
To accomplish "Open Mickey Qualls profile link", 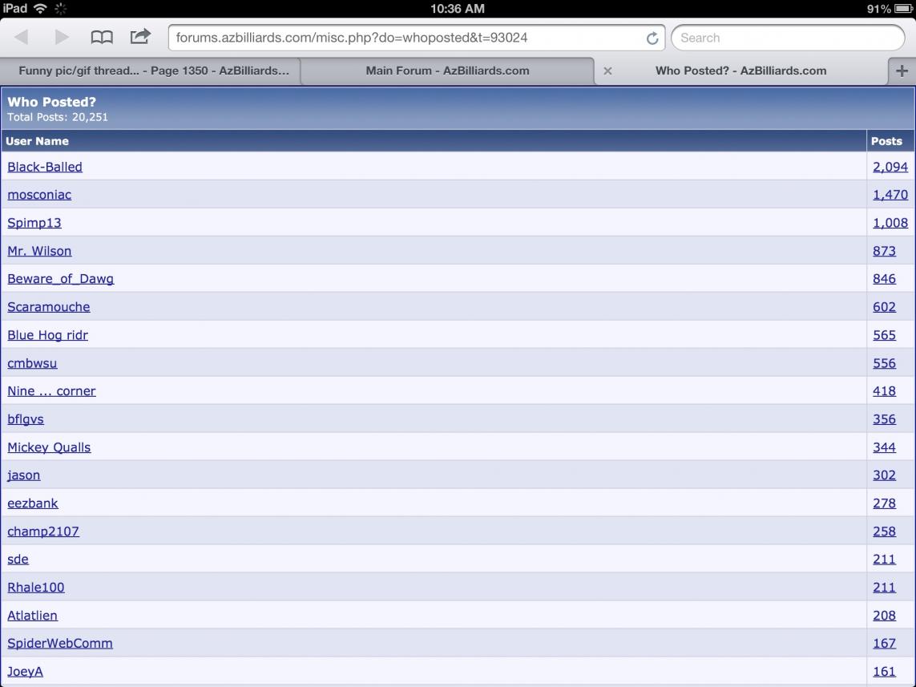I will (49, 447).
